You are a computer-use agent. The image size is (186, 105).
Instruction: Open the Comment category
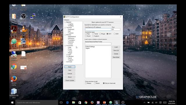(69, 62)
